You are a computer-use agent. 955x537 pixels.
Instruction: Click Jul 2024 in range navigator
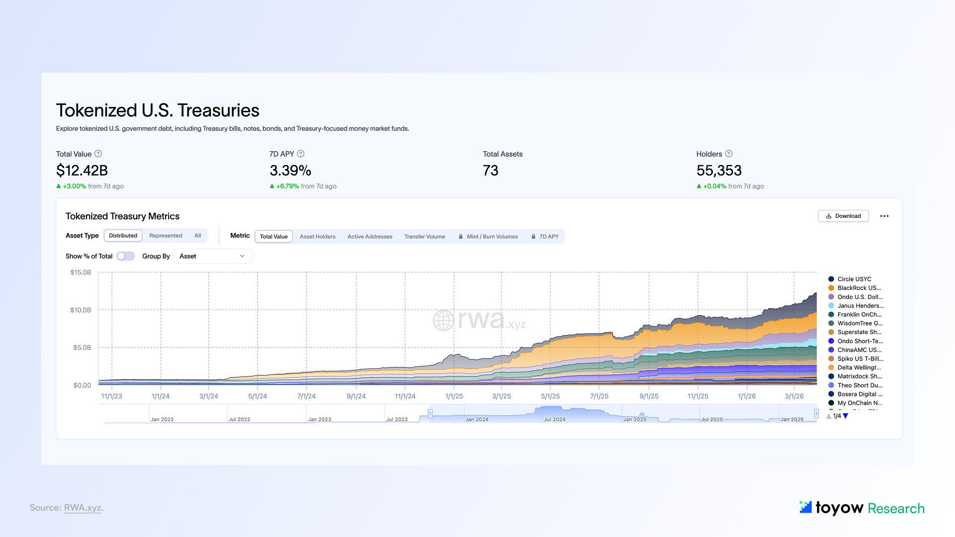coord(554,419)
